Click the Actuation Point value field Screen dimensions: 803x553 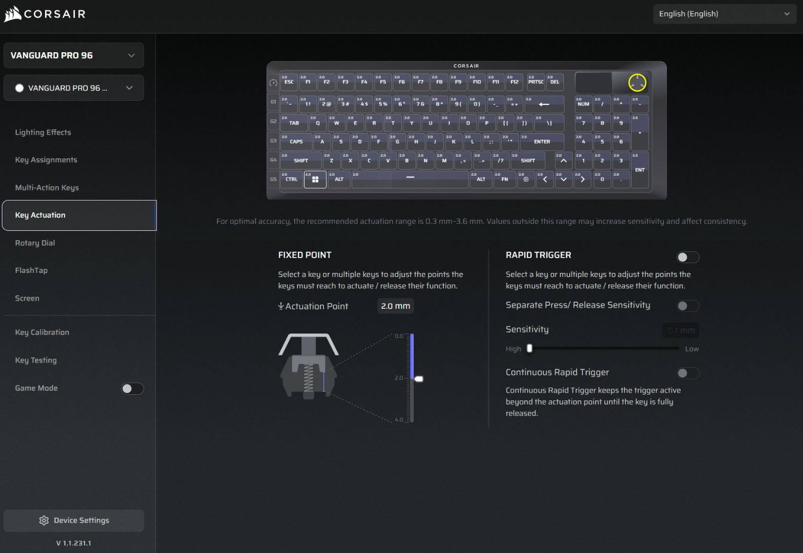point(395,306)
